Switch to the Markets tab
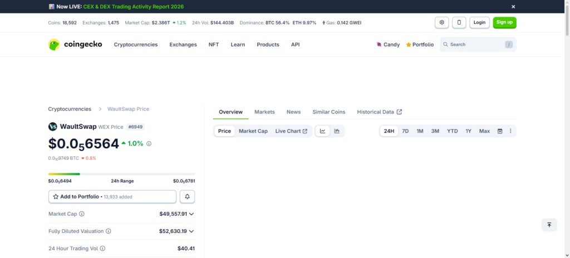 (x=264, y=112)
